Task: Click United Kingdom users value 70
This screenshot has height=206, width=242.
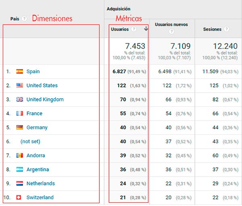Action: click(x=123, y=99)
